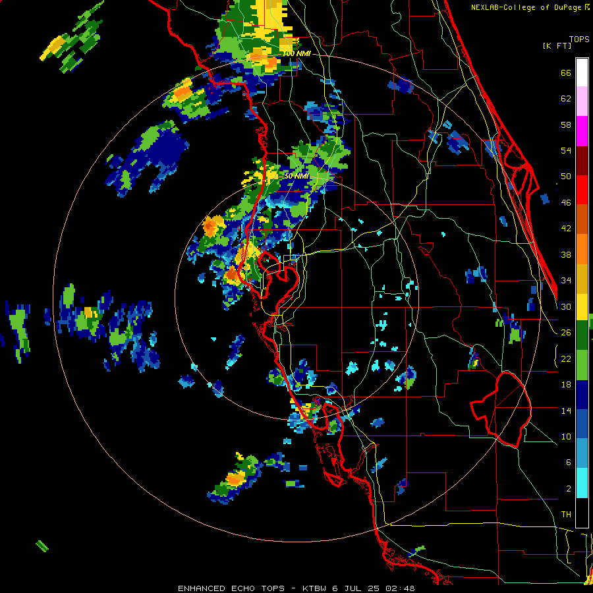Screen dimensions: 593x593
Task: Click the 26 legend value
Action: [x=566, y=333]
